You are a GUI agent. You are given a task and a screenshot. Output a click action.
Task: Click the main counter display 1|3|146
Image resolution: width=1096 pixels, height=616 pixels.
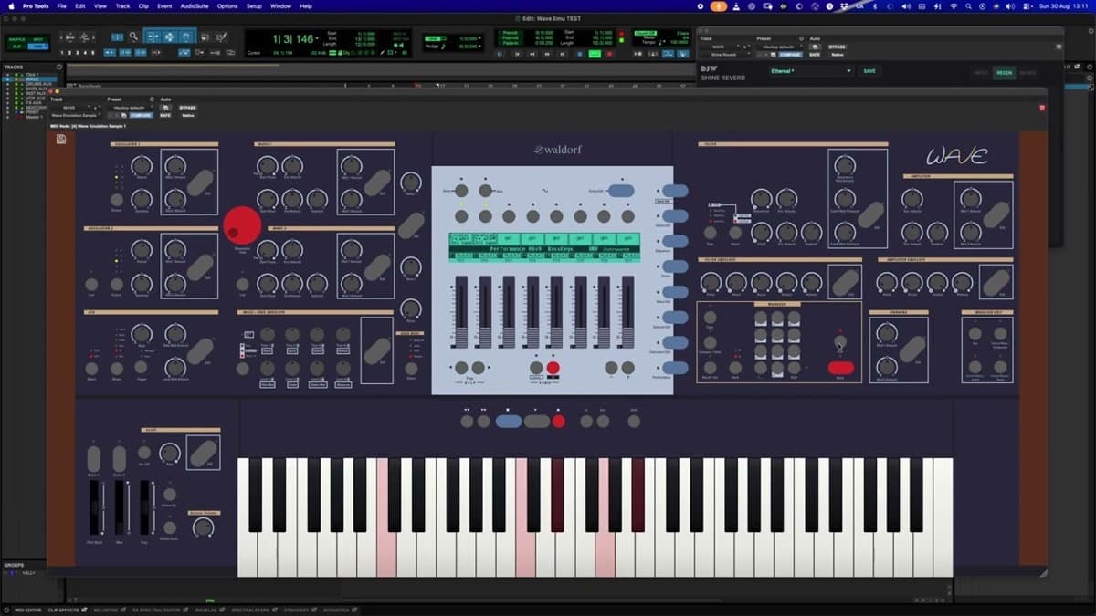[291, 39]
